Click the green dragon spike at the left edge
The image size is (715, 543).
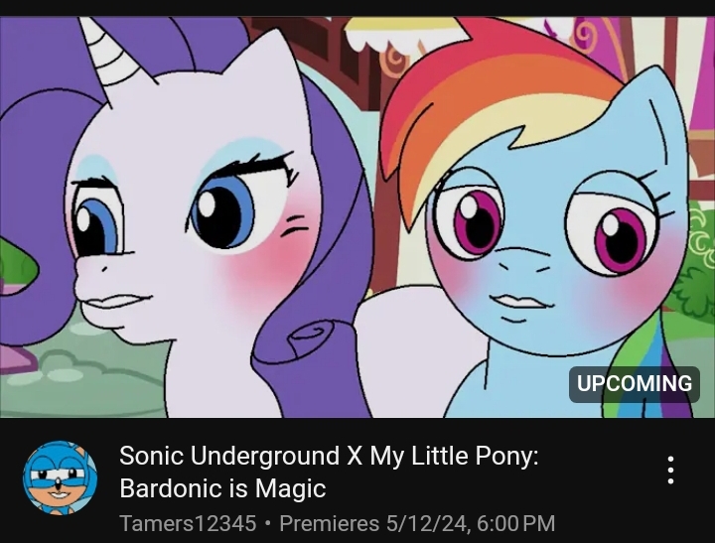click(17, 267)
